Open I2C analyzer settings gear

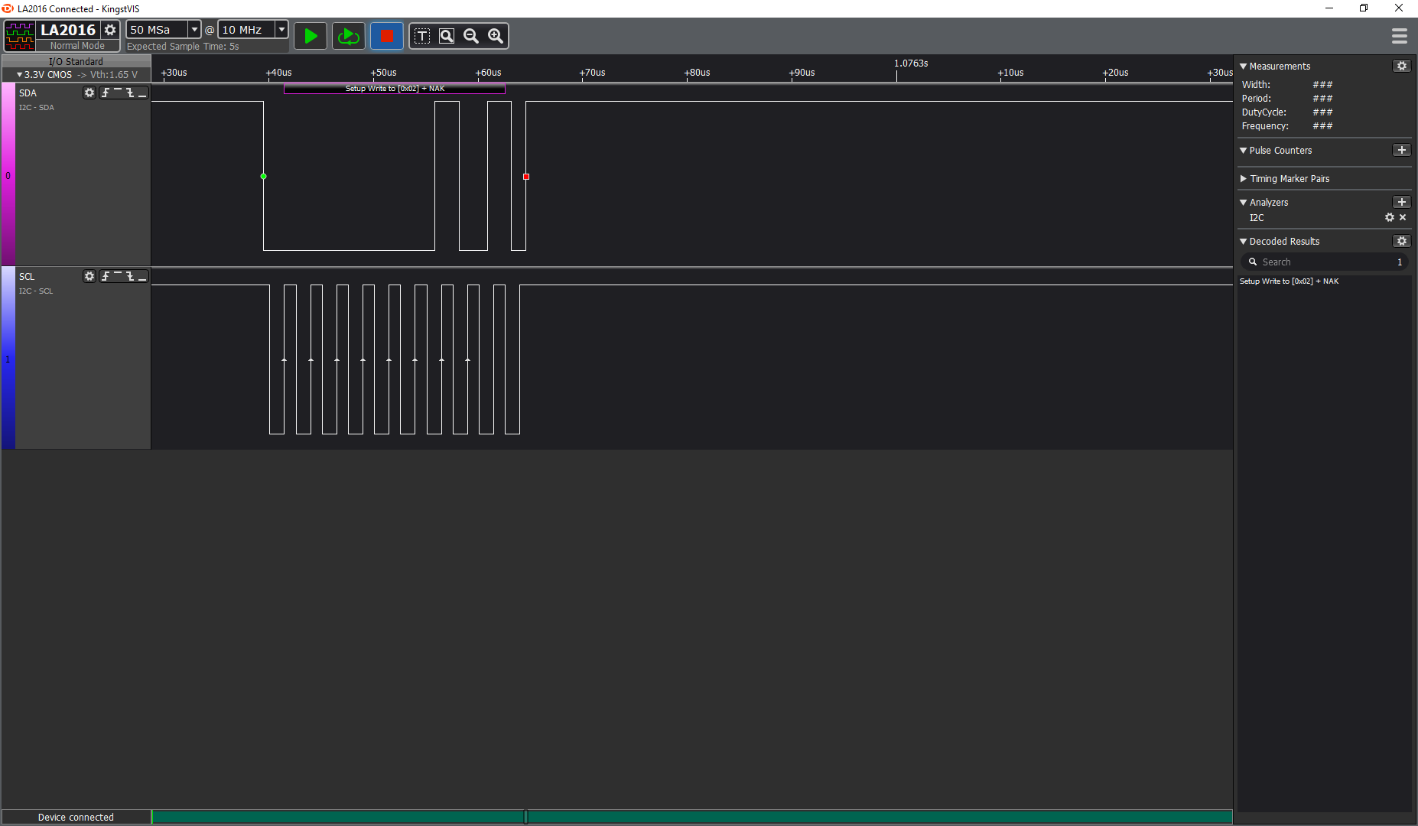pos(1390,218)
